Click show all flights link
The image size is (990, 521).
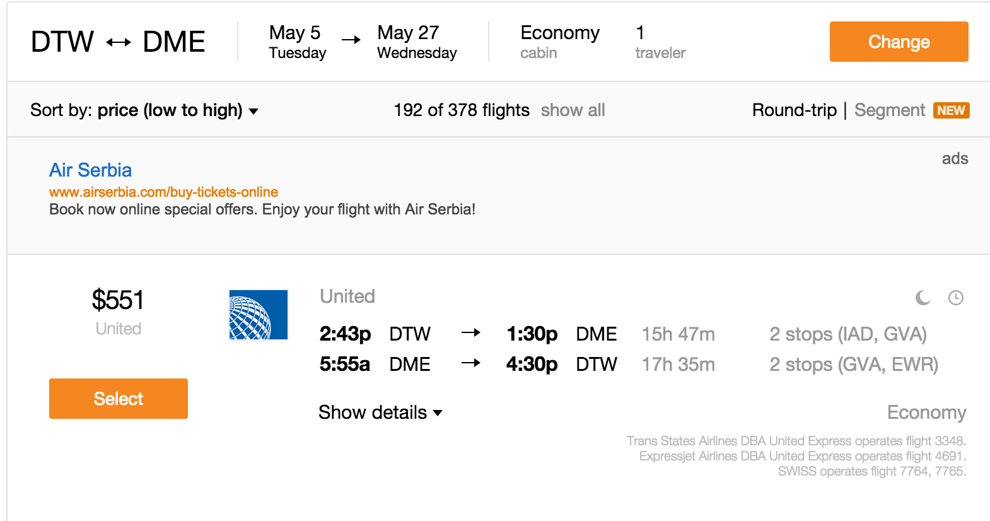[x=573, y=110]
